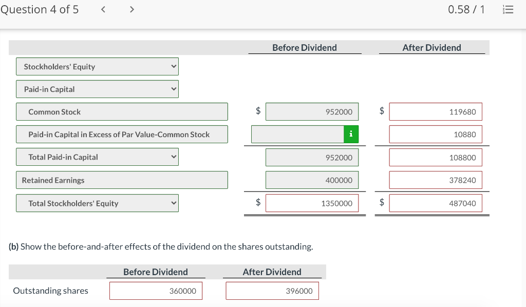
Task: Click Before Dividend header in shares table
Action: (x=156, y=272)
